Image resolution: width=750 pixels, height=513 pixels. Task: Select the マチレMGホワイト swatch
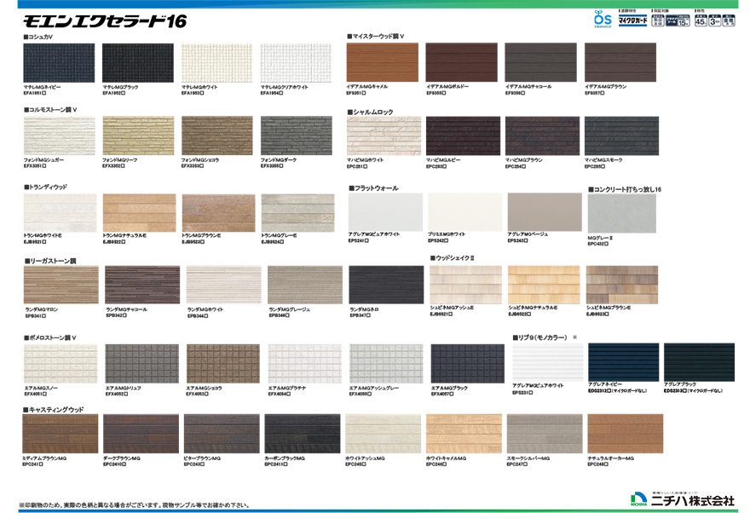tap(216, 62)
